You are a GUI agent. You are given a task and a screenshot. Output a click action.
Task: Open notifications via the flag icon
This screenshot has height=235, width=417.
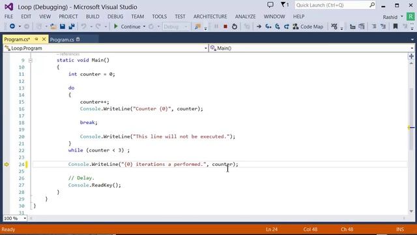click(285, 5)
